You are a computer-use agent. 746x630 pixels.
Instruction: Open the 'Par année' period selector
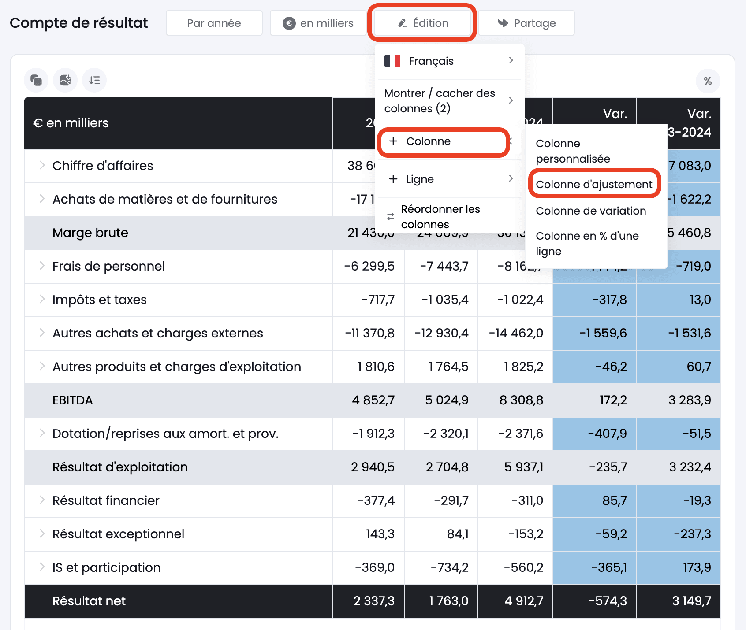click(x=214, y=23)
